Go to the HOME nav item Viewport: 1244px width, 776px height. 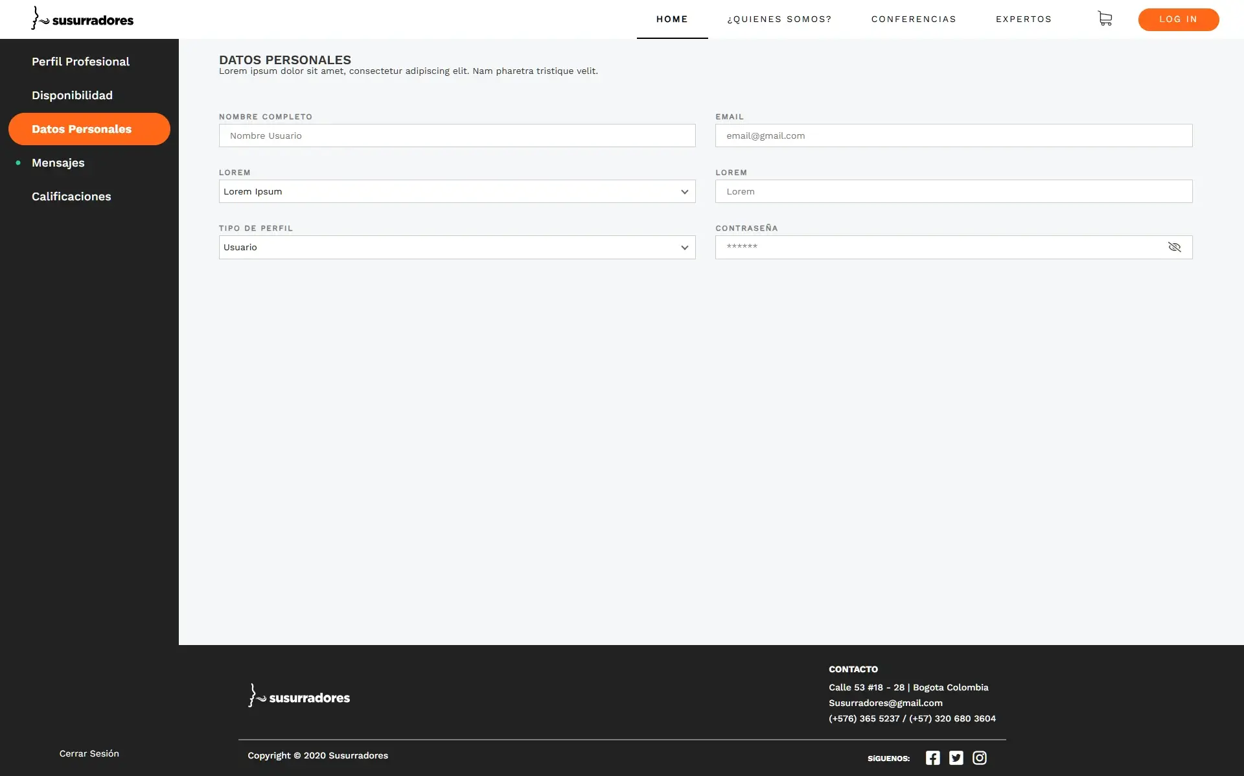pyautogui.click(x=672, y=19)
